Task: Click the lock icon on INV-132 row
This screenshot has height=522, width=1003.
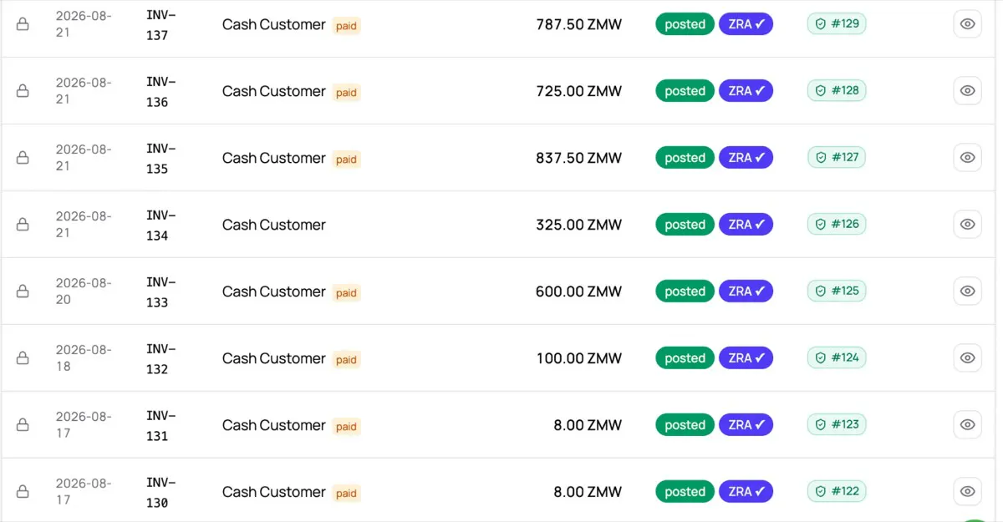Action: point(23,358)
